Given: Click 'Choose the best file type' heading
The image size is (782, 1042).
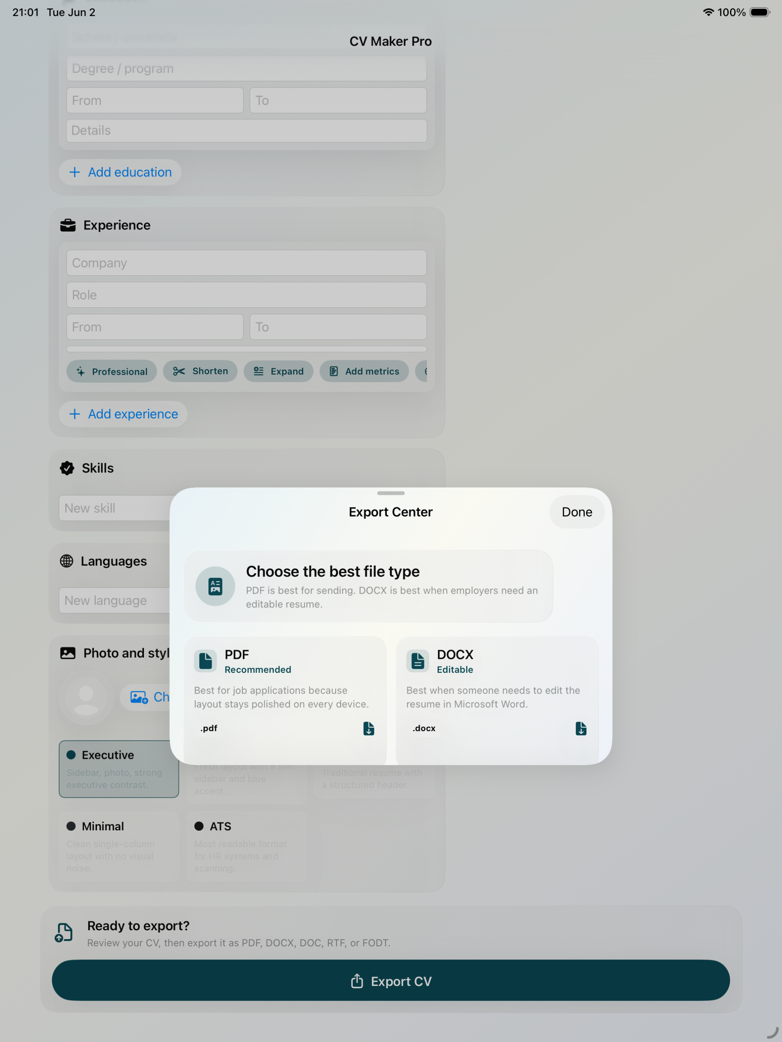Looking at the screenshot, I should coord(333,571).
